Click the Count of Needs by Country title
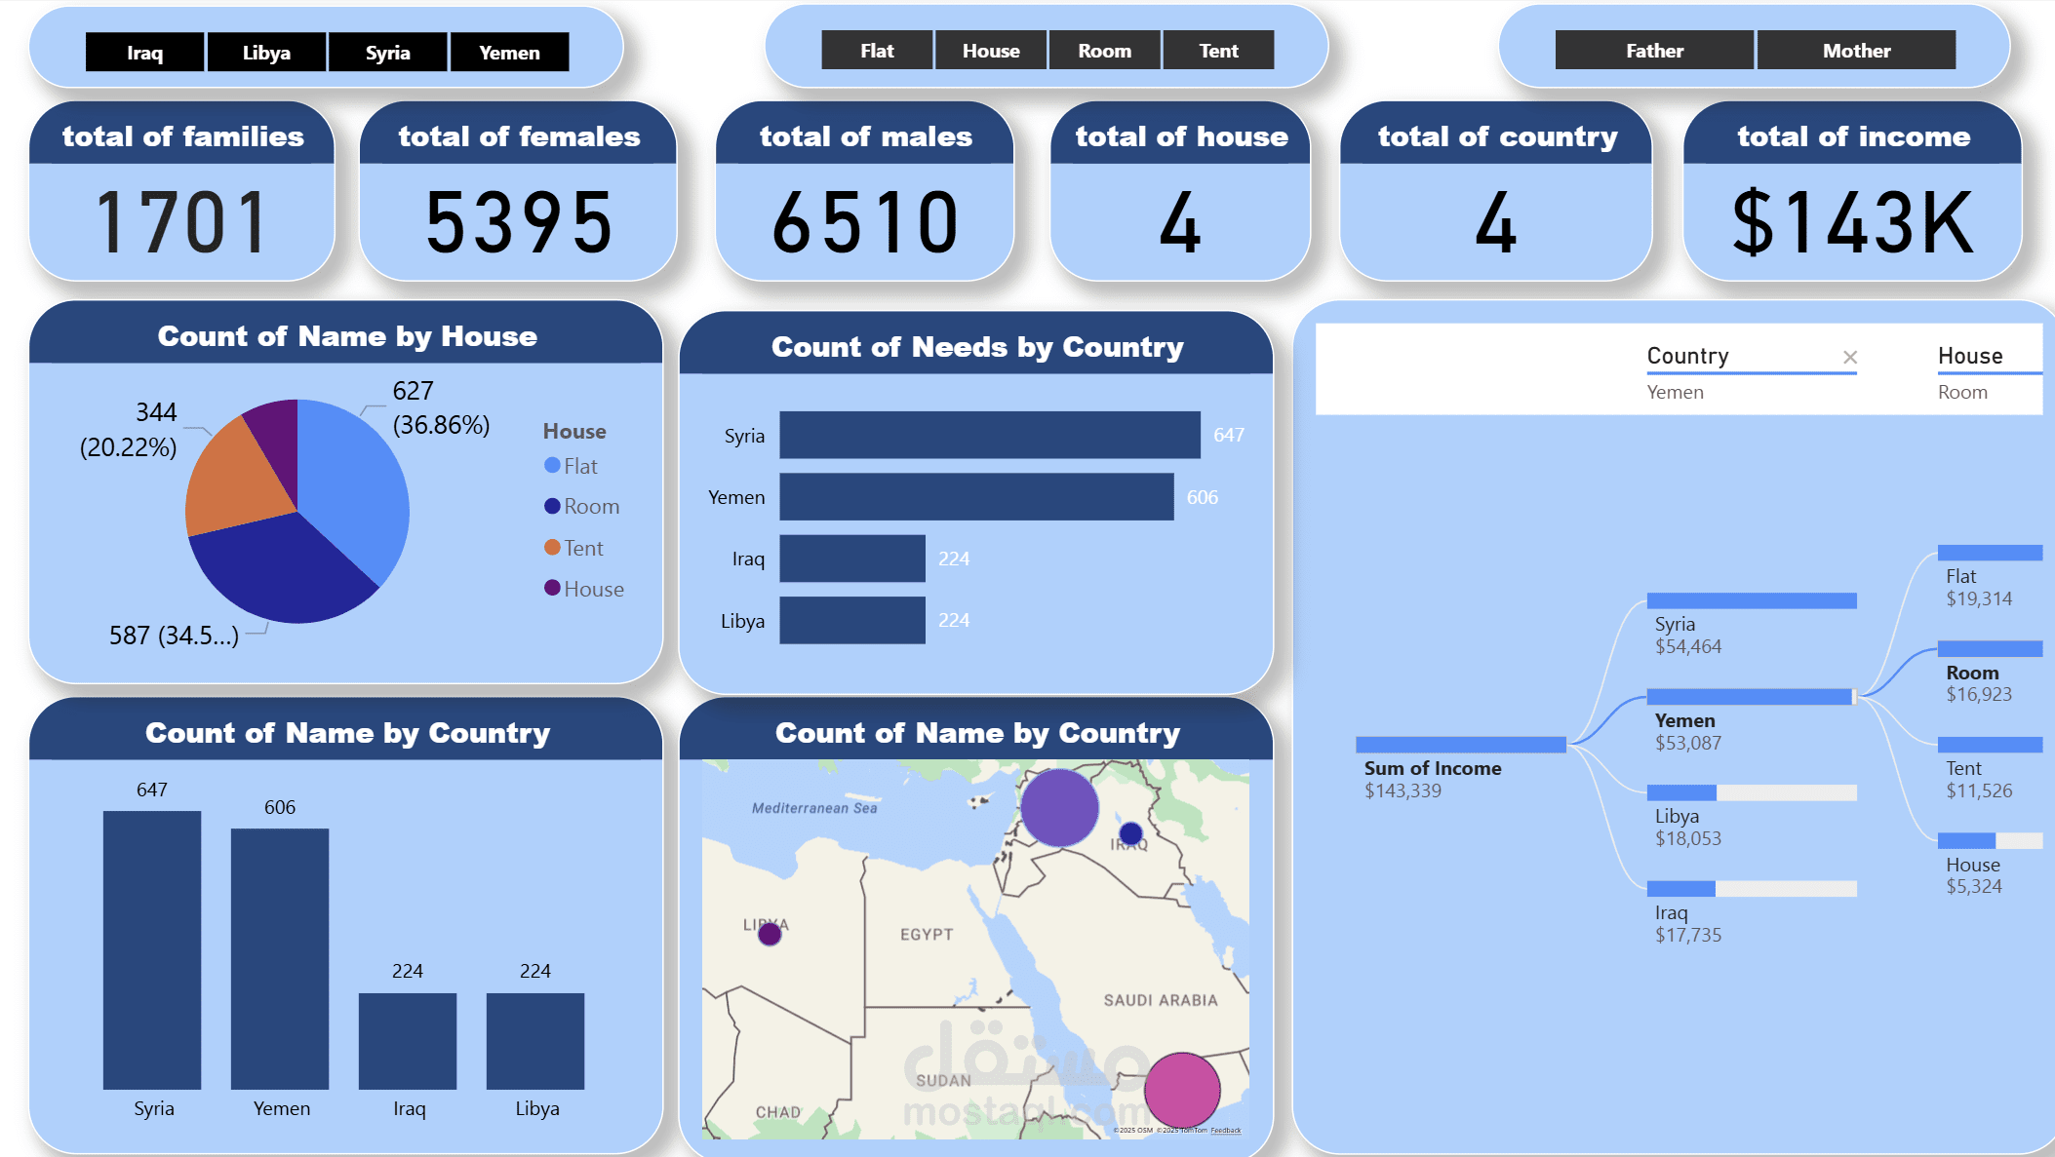Screen dimensions: 2055x1157 (x=977, y=347)
